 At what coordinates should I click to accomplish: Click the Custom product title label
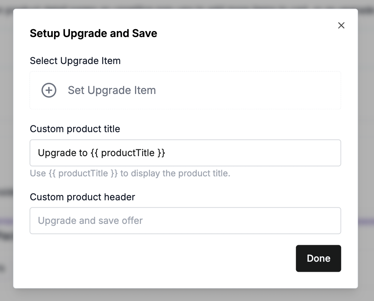click(x=75, y=129)
